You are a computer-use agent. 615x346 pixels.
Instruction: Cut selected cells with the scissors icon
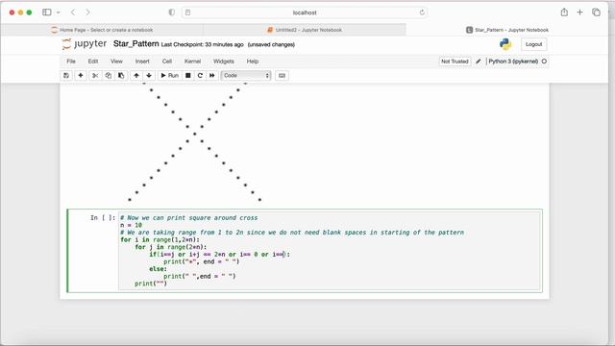pos(95,75)
